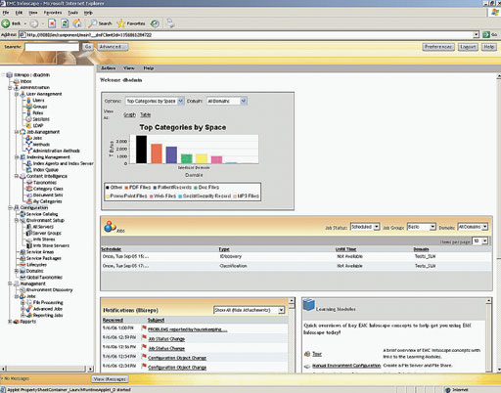Open the notifications Show All dropdown
The image size is (501, 393).
[x=249, y=310]
